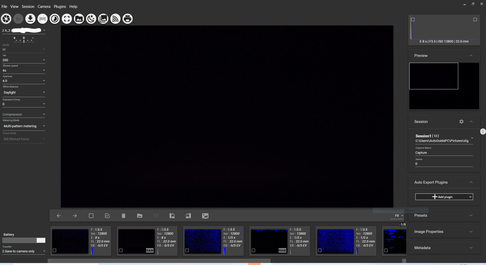Open Metering Mode Multi-pattern dropdown
The height and width of the screenshot is (265, 486).
(24, 126)
